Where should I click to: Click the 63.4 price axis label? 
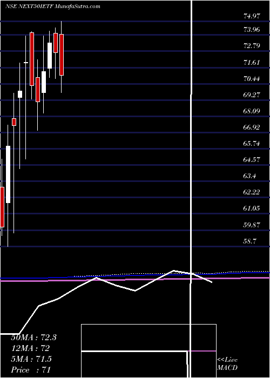click(x=249, y=176)
